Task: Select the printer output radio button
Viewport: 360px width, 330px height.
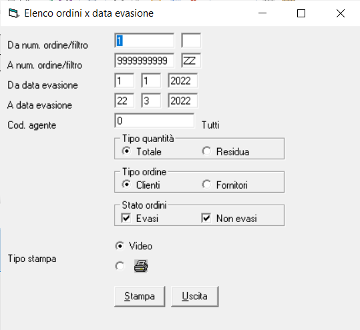Action: (x=120, y=266)
